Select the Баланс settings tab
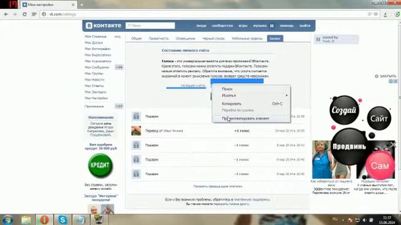Viewport: 401px width, 225px height. pyautogui.click(x=275, y=39)
